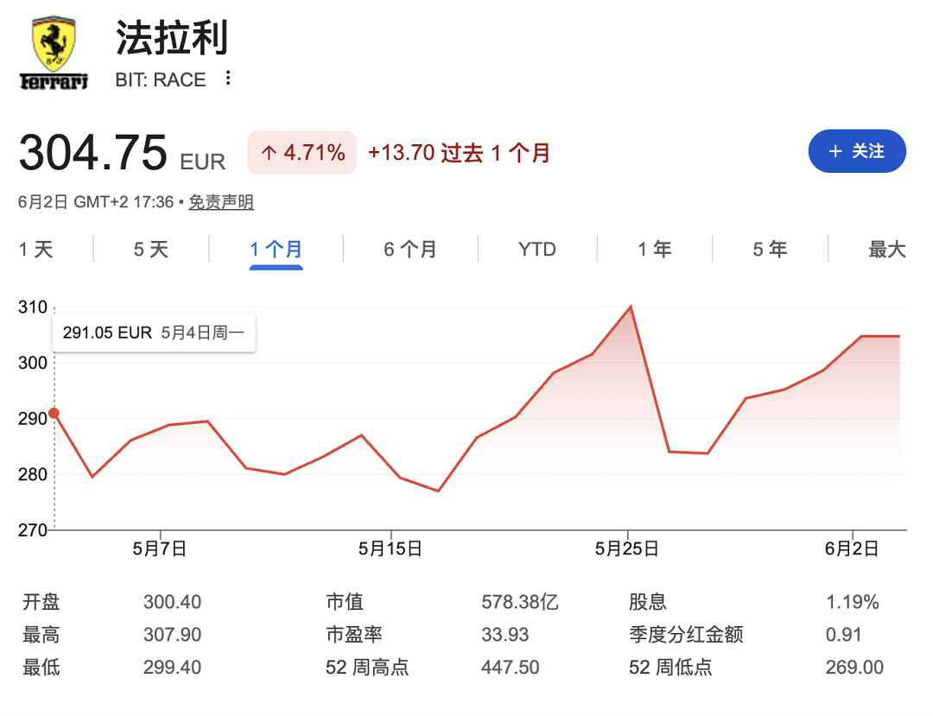This screenshot has width=933, height=716.
Task: Click the 季度分红金额 label
Action: 686,635
